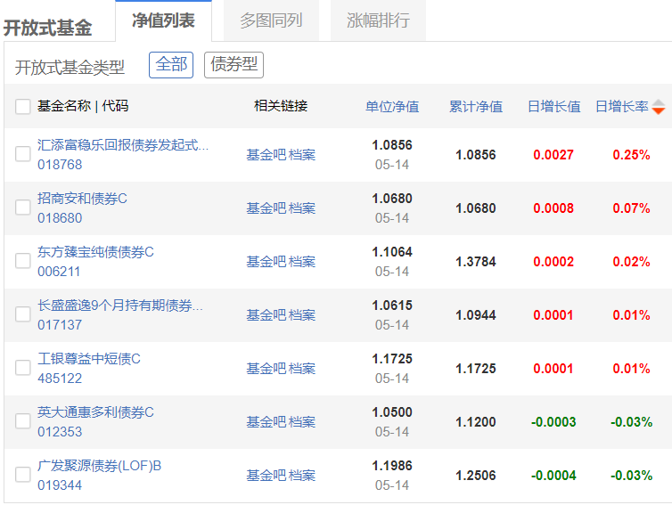This screenshot has height=505, width=672.
Task: Open 档案 for 招商安和债券C
Action: [x=302, y=208]
